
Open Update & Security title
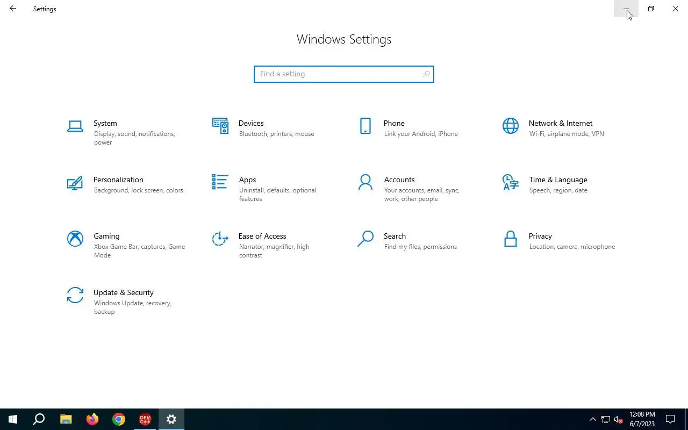[124, 292]
